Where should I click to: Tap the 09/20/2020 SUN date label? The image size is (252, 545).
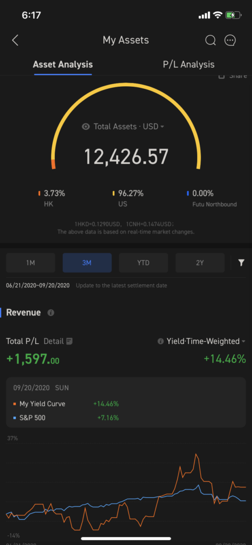41,387
